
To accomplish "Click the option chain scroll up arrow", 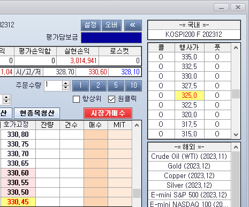I will point(236,48).
